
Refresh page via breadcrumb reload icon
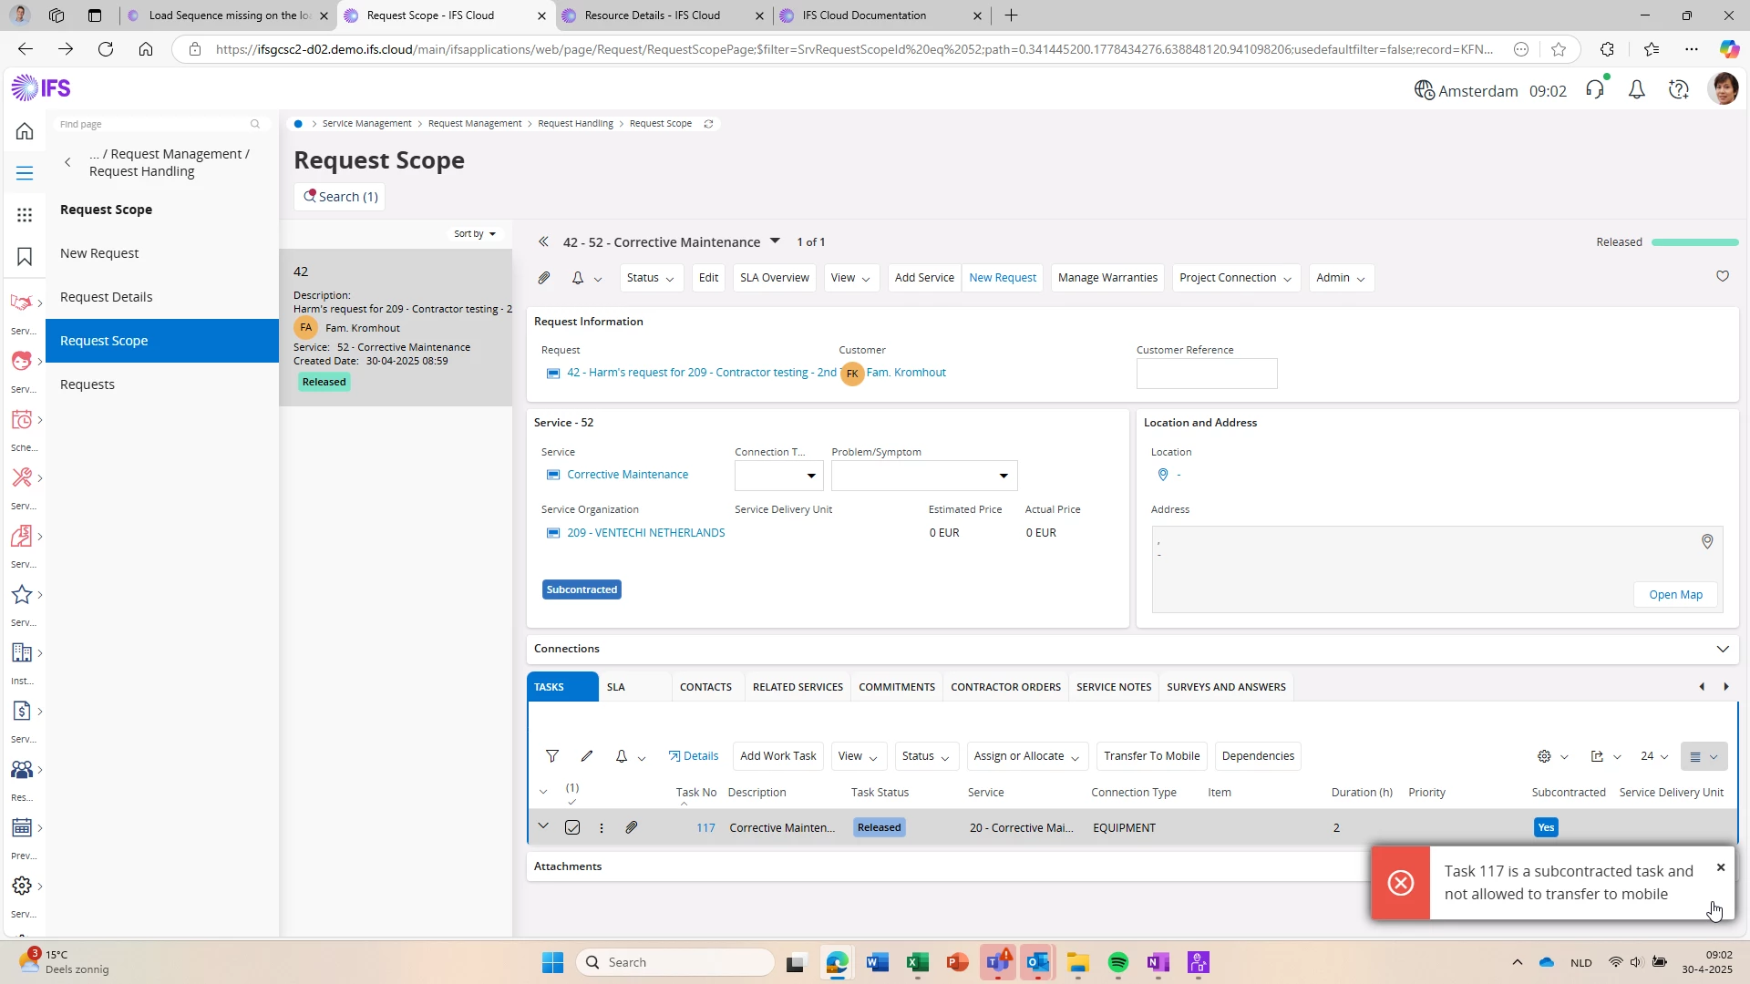pos(708,124)
